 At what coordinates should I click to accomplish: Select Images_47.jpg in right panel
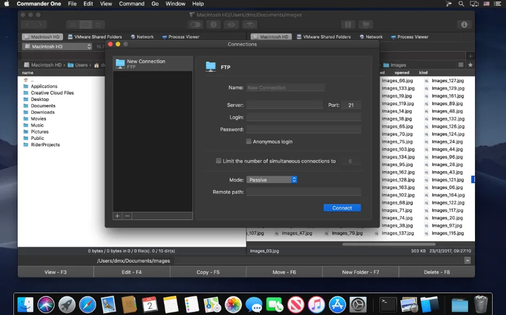297,233
